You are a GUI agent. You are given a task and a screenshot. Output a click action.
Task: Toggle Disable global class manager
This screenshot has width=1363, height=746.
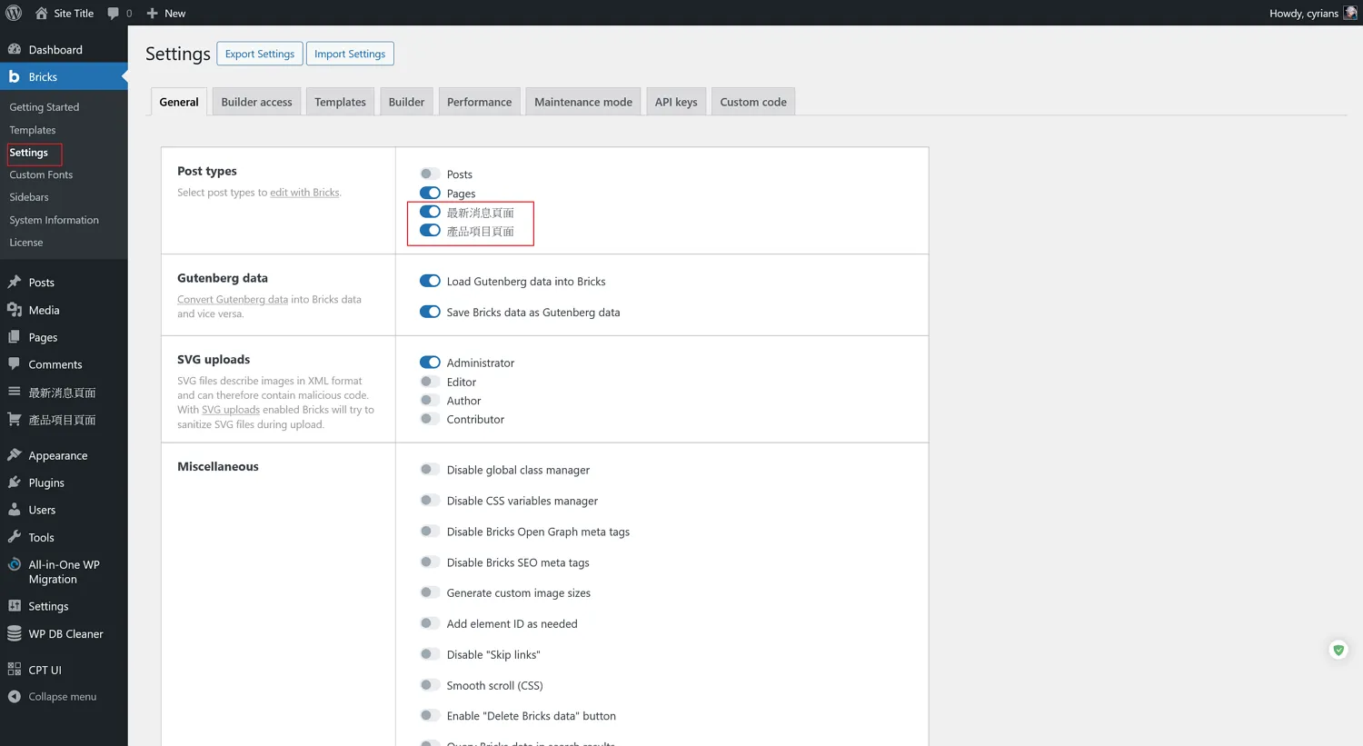pos(430,470)
